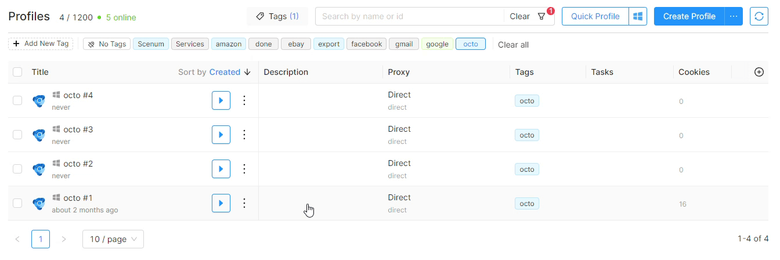Viewport: 780px width, 260px height.
Task: Start the octo #1 profile
Action: coord(221,203)
